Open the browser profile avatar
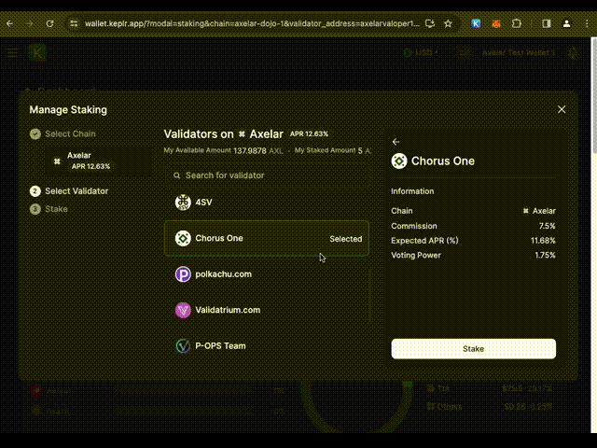 pyautogui.click(x=566, y=23)
